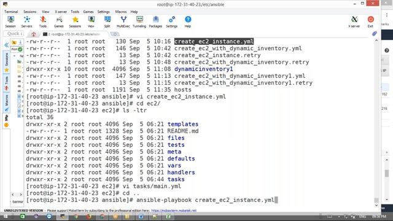Image resolution: width=393 pixels, height=221 pixels.
Task: Open the Tools toolbar icon
Action: tap(43, 21)
